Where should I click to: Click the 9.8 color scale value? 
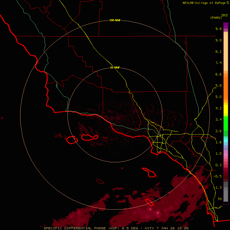tap(218, 29)
